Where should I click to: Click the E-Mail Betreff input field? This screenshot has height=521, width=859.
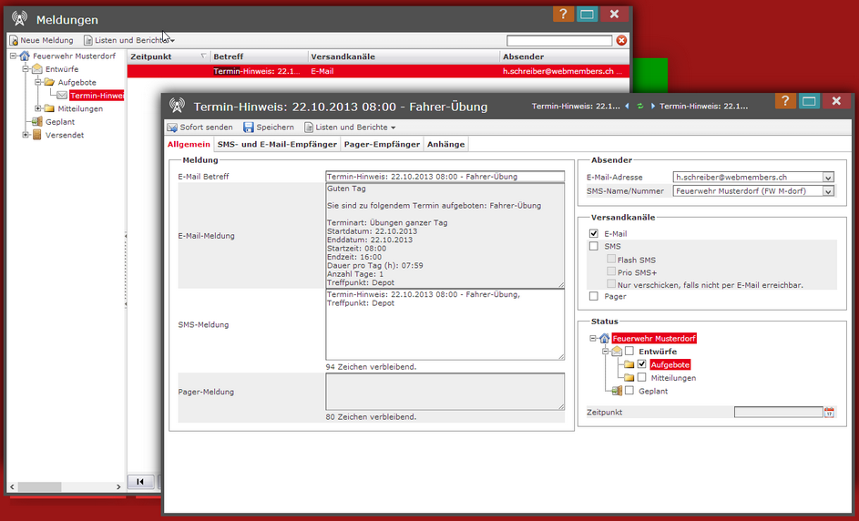(445, 177)
